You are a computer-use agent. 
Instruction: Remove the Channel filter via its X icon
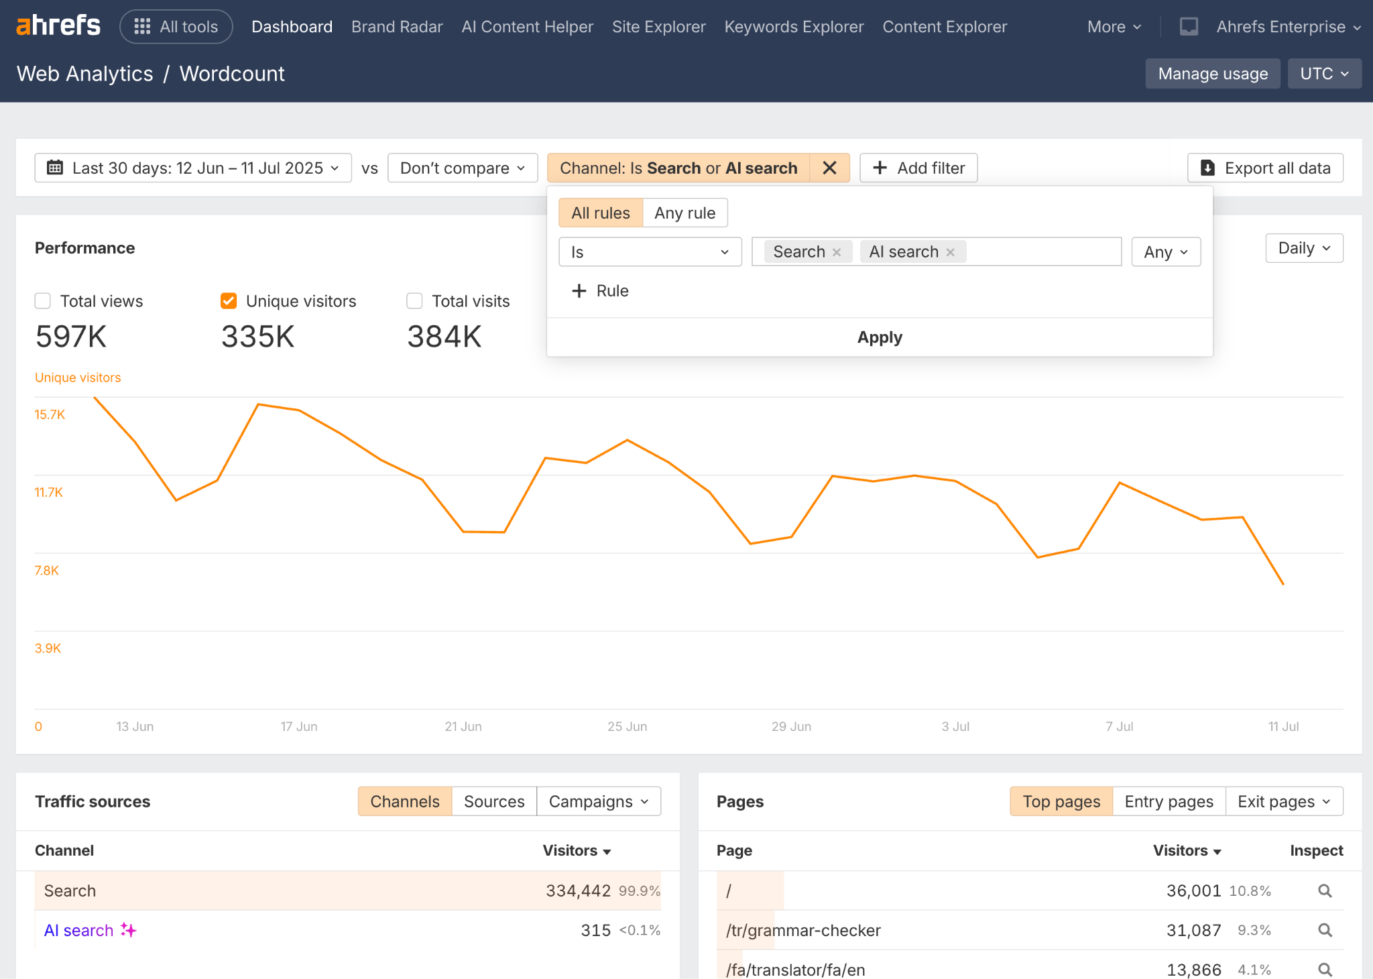[x=829, y=168]
